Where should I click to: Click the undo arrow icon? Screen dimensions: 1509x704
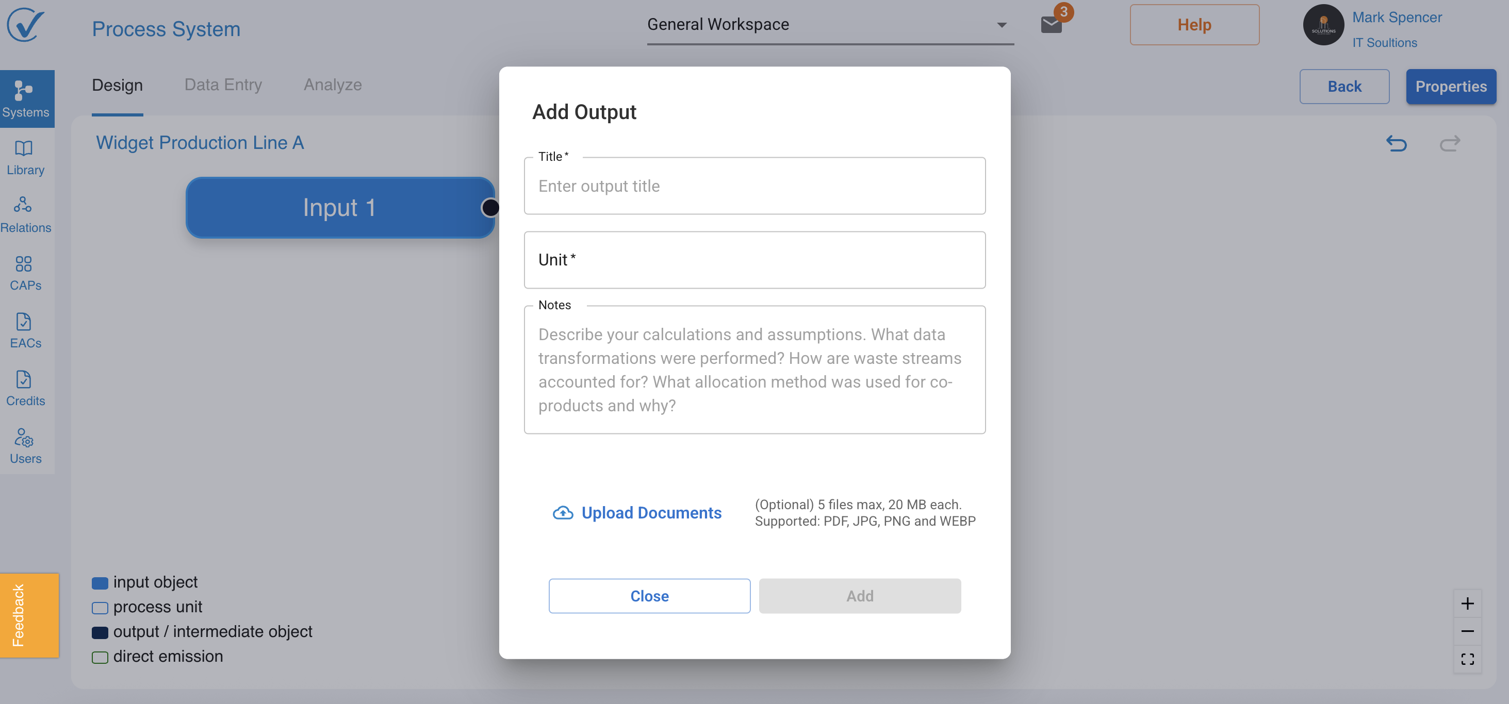[1396, 143]
